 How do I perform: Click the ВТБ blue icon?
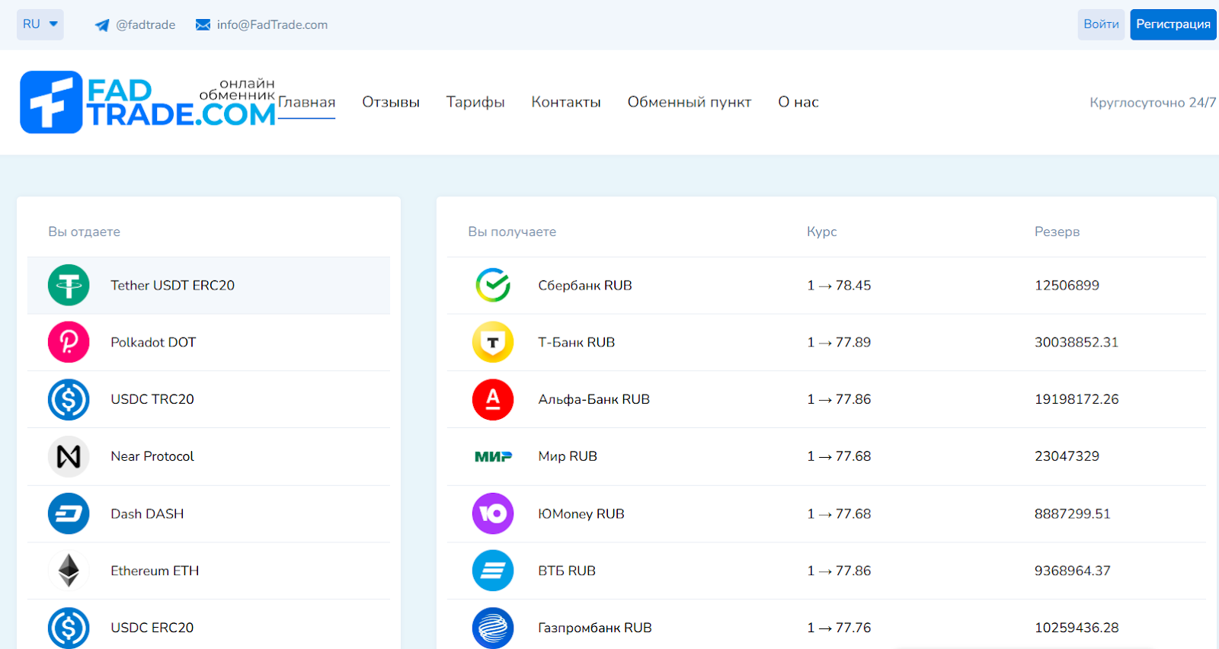pyautogui.click(x=493, y=571)
